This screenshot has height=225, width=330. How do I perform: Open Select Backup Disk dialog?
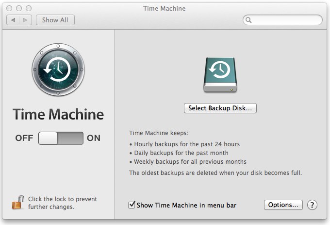point(220,108)
